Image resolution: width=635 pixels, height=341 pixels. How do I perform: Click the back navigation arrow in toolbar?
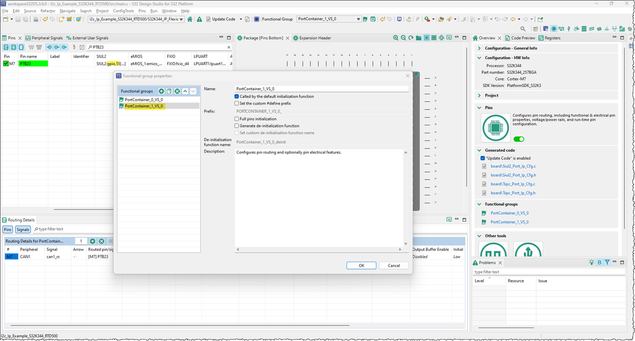click(513, 19)
